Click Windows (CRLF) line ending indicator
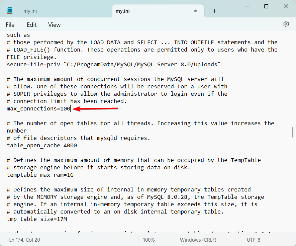 [x=198, y=240]
